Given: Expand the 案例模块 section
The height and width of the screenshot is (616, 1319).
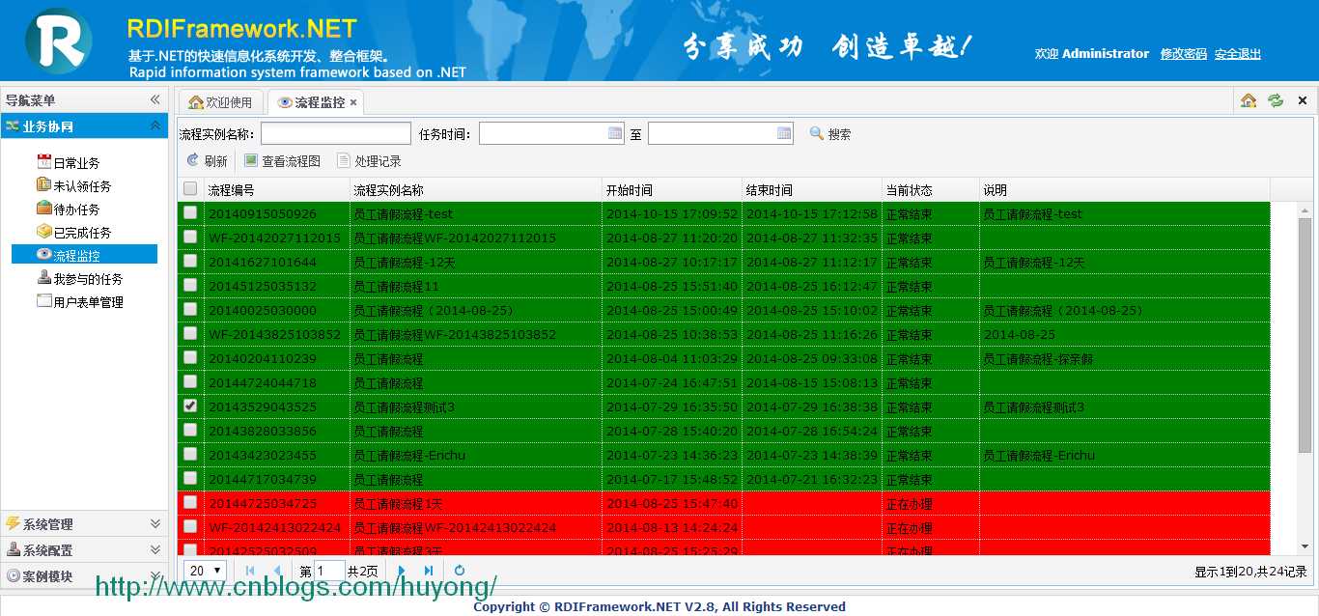Looking at the screenshot, I should point(154,576).
